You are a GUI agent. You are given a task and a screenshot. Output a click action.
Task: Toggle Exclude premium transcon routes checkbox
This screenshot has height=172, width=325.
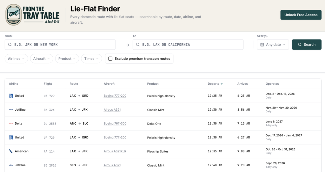point(110,58)
